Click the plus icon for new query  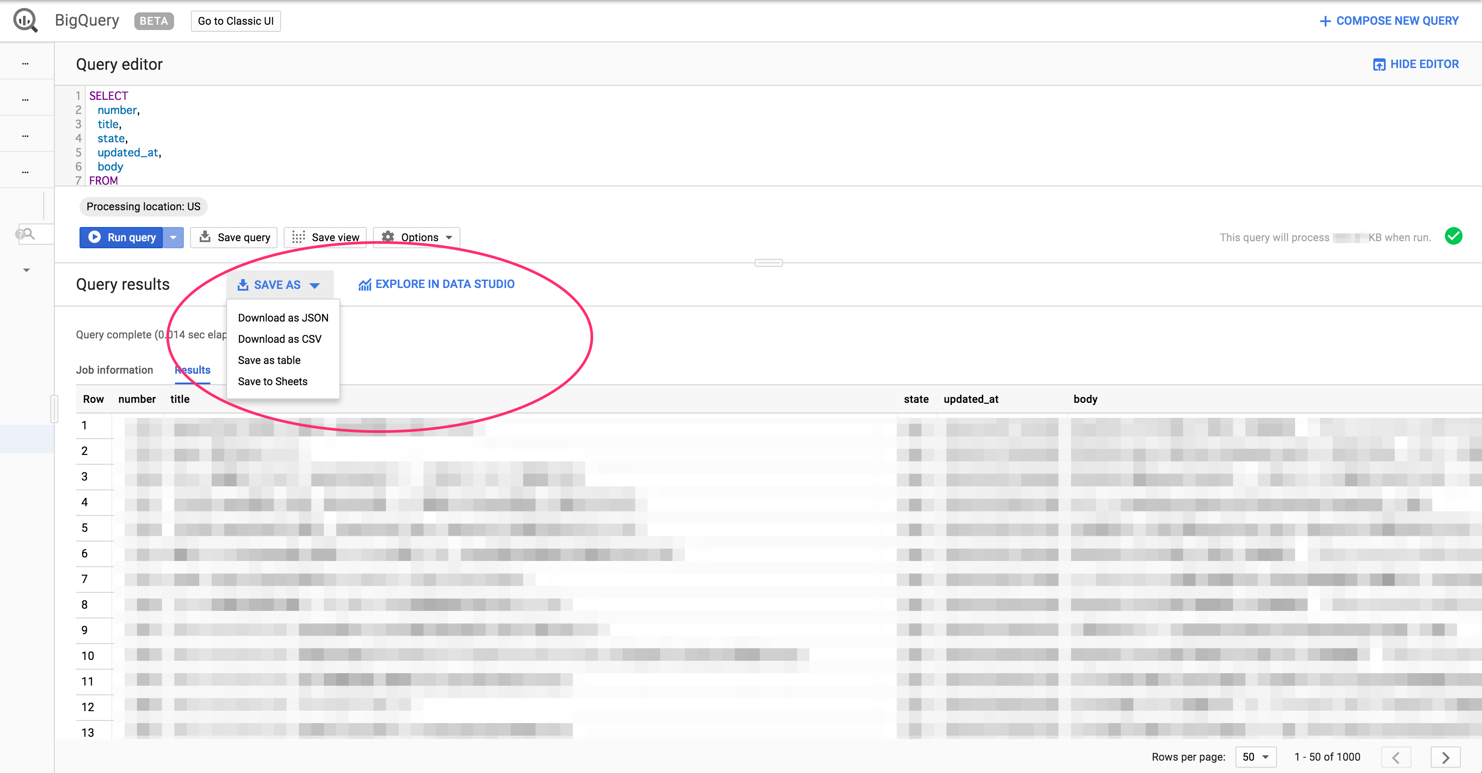[x=1326, y=21]
